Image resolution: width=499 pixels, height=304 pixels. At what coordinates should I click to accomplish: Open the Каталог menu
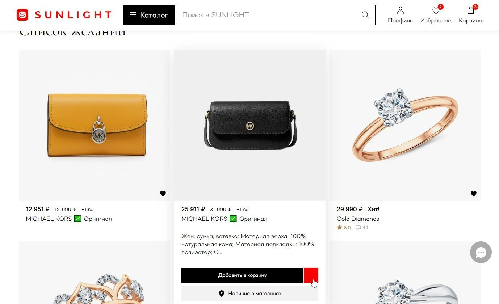149,15
